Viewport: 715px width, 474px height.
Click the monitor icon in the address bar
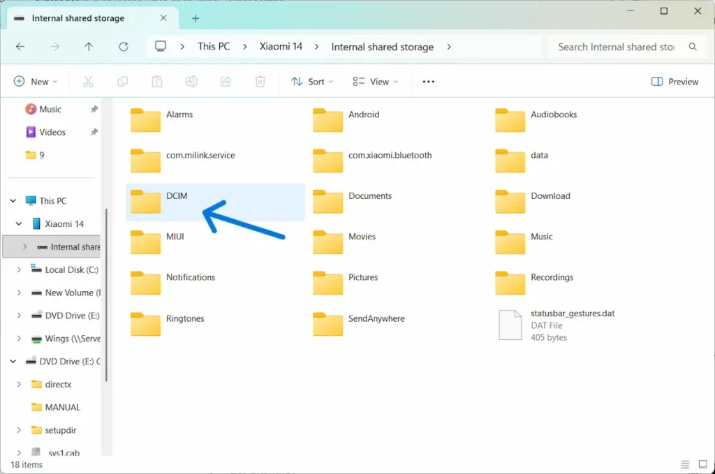pos(161,47)
